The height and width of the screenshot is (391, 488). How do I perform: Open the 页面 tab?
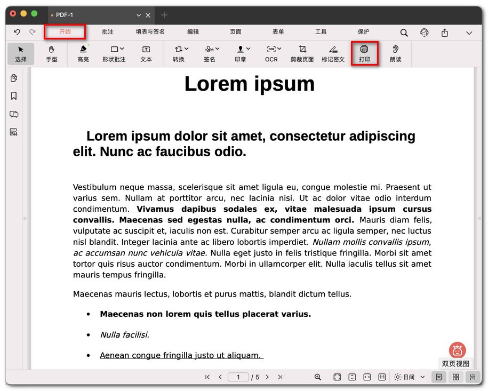point(236,32)
